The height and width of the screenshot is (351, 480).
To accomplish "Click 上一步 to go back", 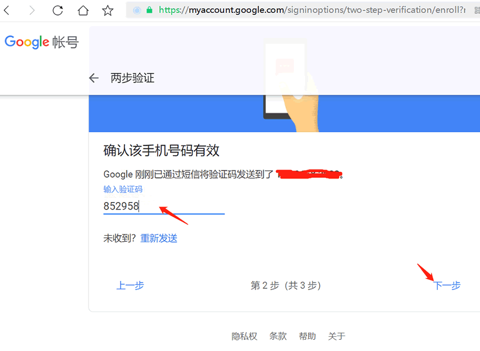I will coord(130,285).
